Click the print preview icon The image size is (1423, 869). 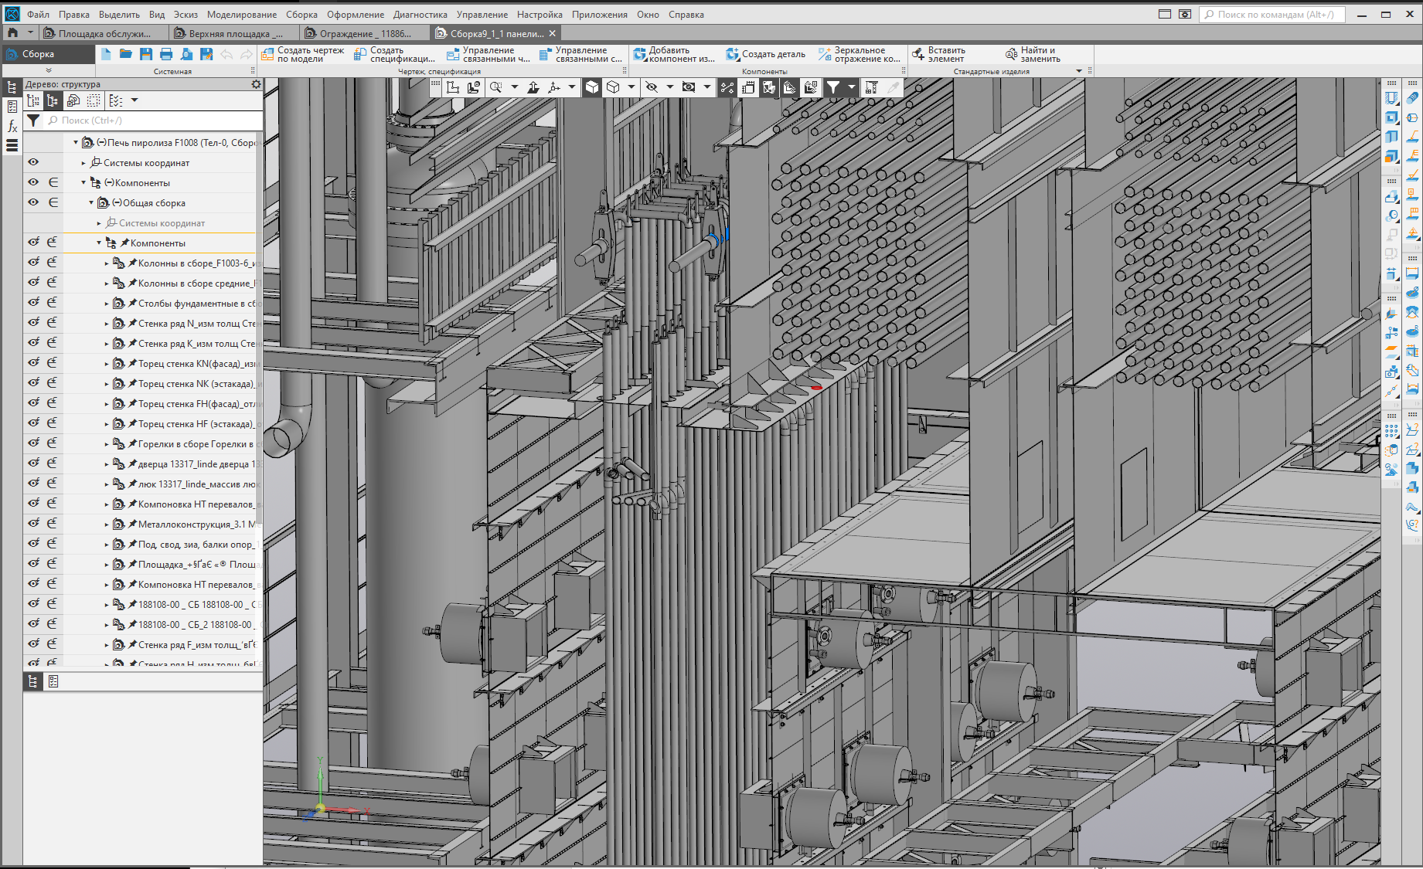tap(186, 54)
